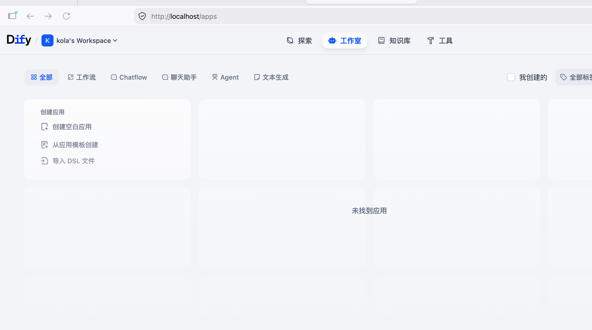This screenshot has height=330, width=592.
Task: Filter apps by Agent
Action: pyautogui.click(x=225, y=77)
